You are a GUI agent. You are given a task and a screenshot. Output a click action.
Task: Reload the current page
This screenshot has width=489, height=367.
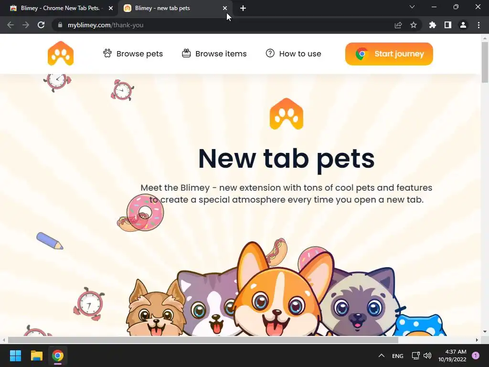(41, 25)
